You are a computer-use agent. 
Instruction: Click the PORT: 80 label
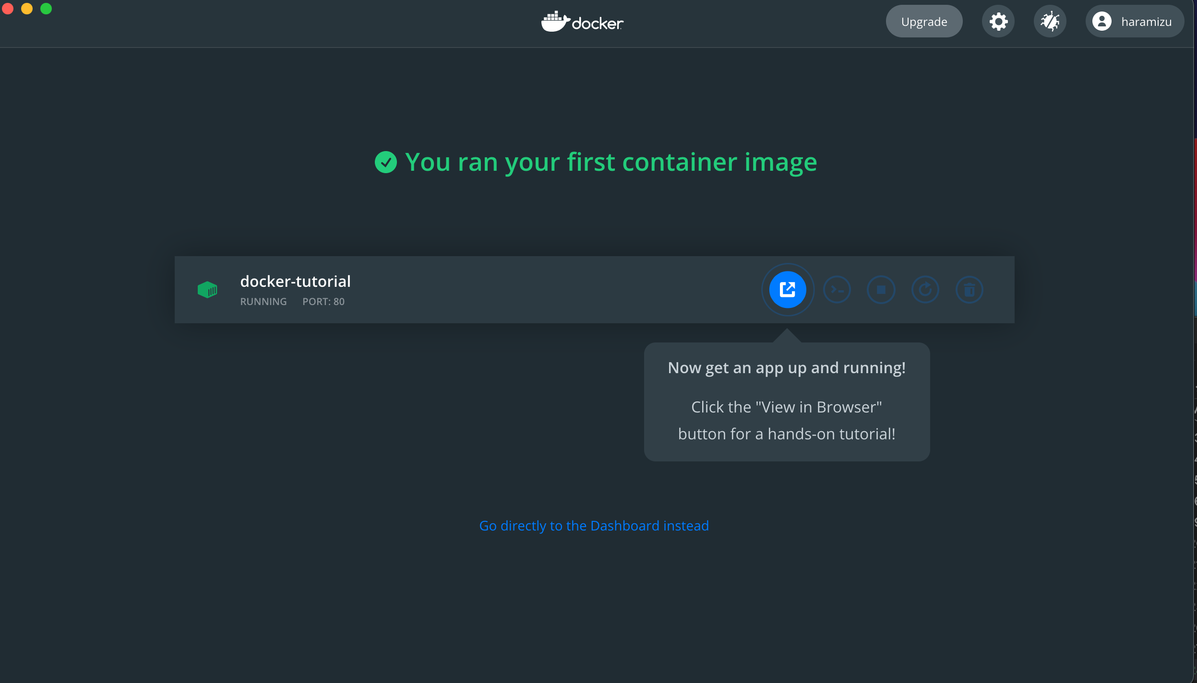click(323, 302)
